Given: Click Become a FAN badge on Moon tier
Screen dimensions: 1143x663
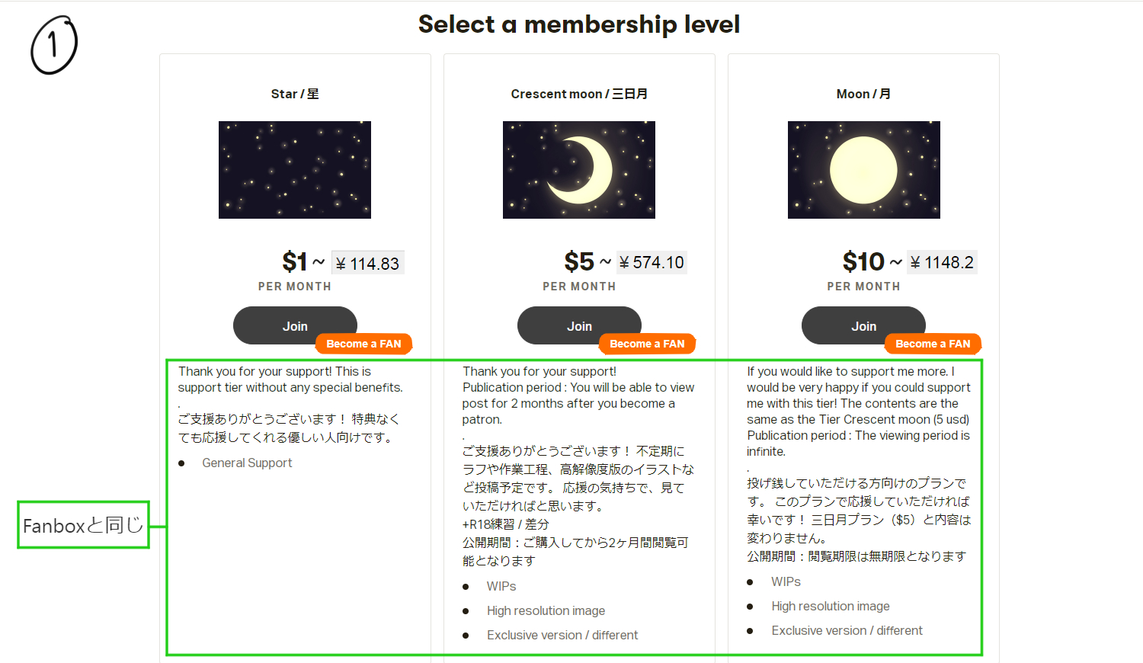Looking at the screenshot, I should click(933, 344).
